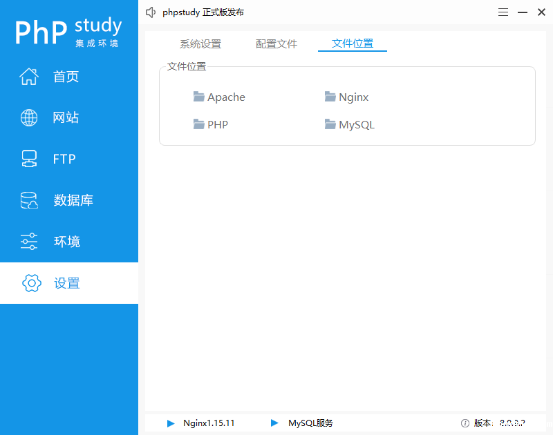This screenshot has height=435, width=553.
Task: Click the home house icon in sidebar
Action: point(29,77)
